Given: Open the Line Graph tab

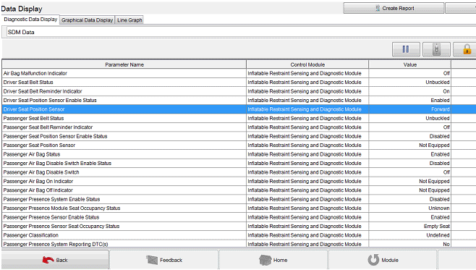Looking at the screenshot, I should point(129,20).
